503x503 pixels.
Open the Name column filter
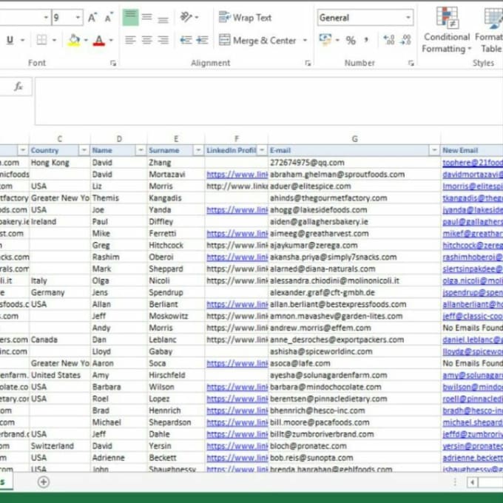pyautogui.click(x=141, y=150)
